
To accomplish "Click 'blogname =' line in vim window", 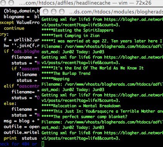I will [22, 17].
